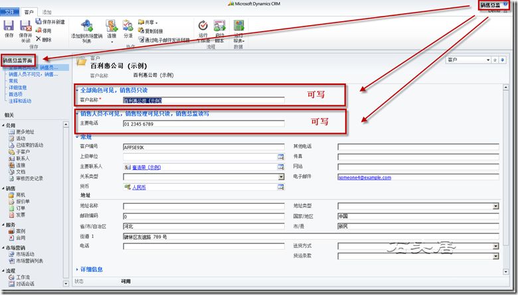This screenshot has height=295, width=518.
Task: Open the 关系类型 dropdown
Action: [281, 177]
